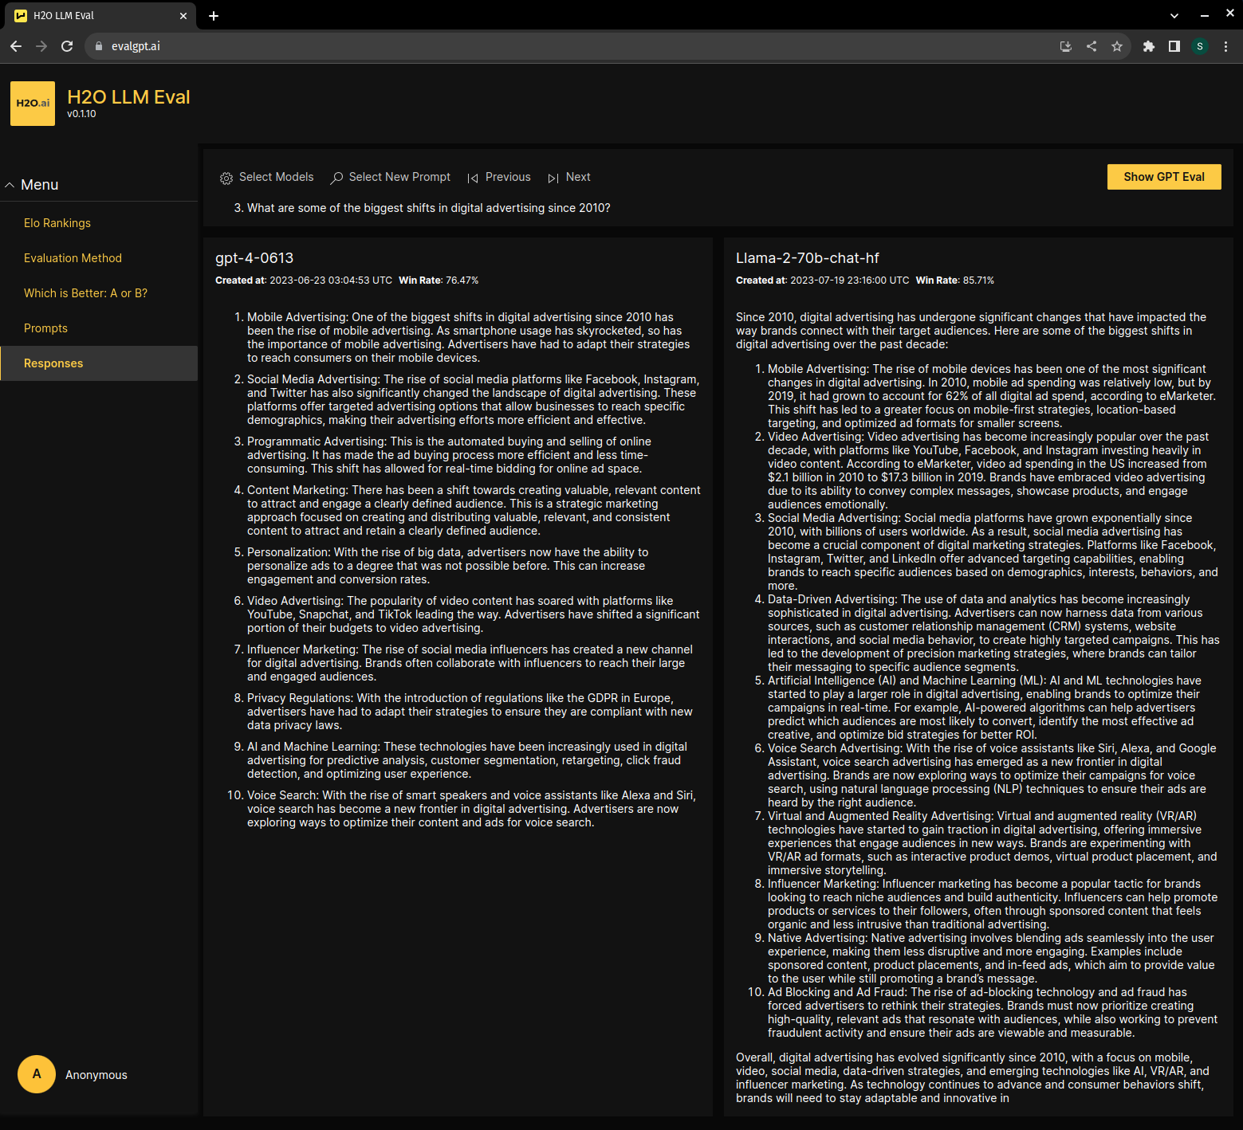Click the address bar URL evalgpt.ai
The height and width of the screenshot is (1130, 1243).
[136, 46]
